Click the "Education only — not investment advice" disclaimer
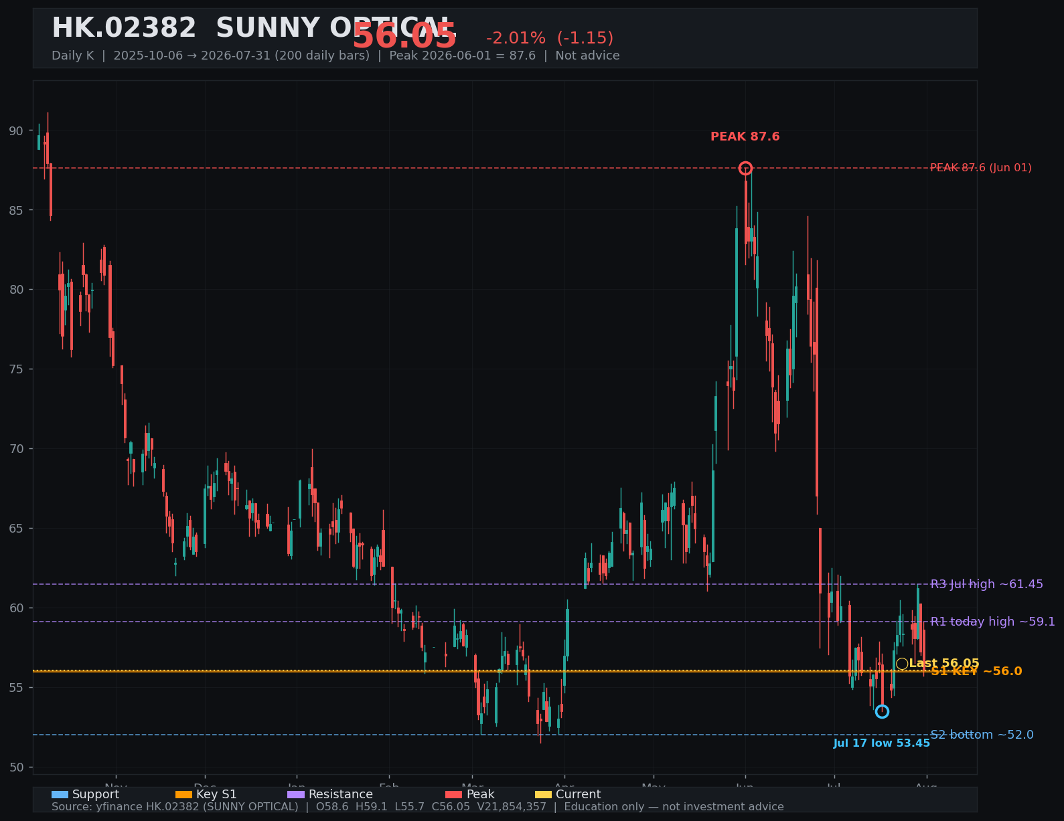This screenshot has height=821, width=1064. coord(674,807)
